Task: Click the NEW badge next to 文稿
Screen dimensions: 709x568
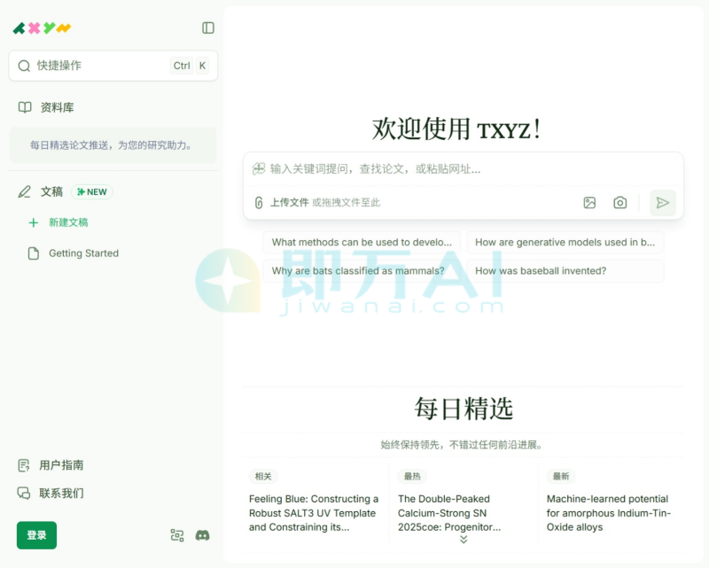Action: (x=91, y=191)
